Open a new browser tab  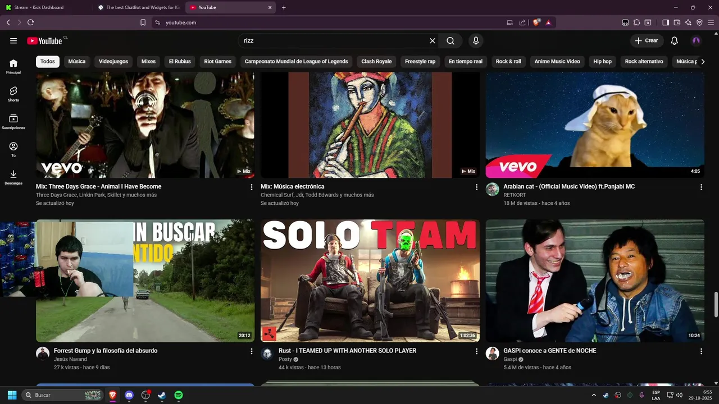pos(284,7)
